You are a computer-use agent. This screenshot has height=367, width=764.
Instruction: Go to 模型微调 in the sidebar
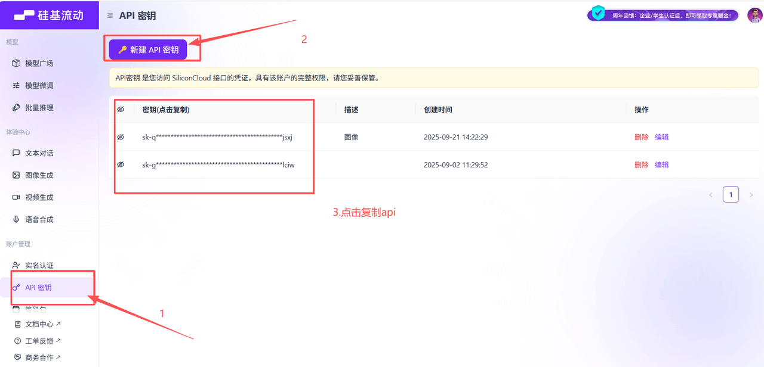coord(39,85)
